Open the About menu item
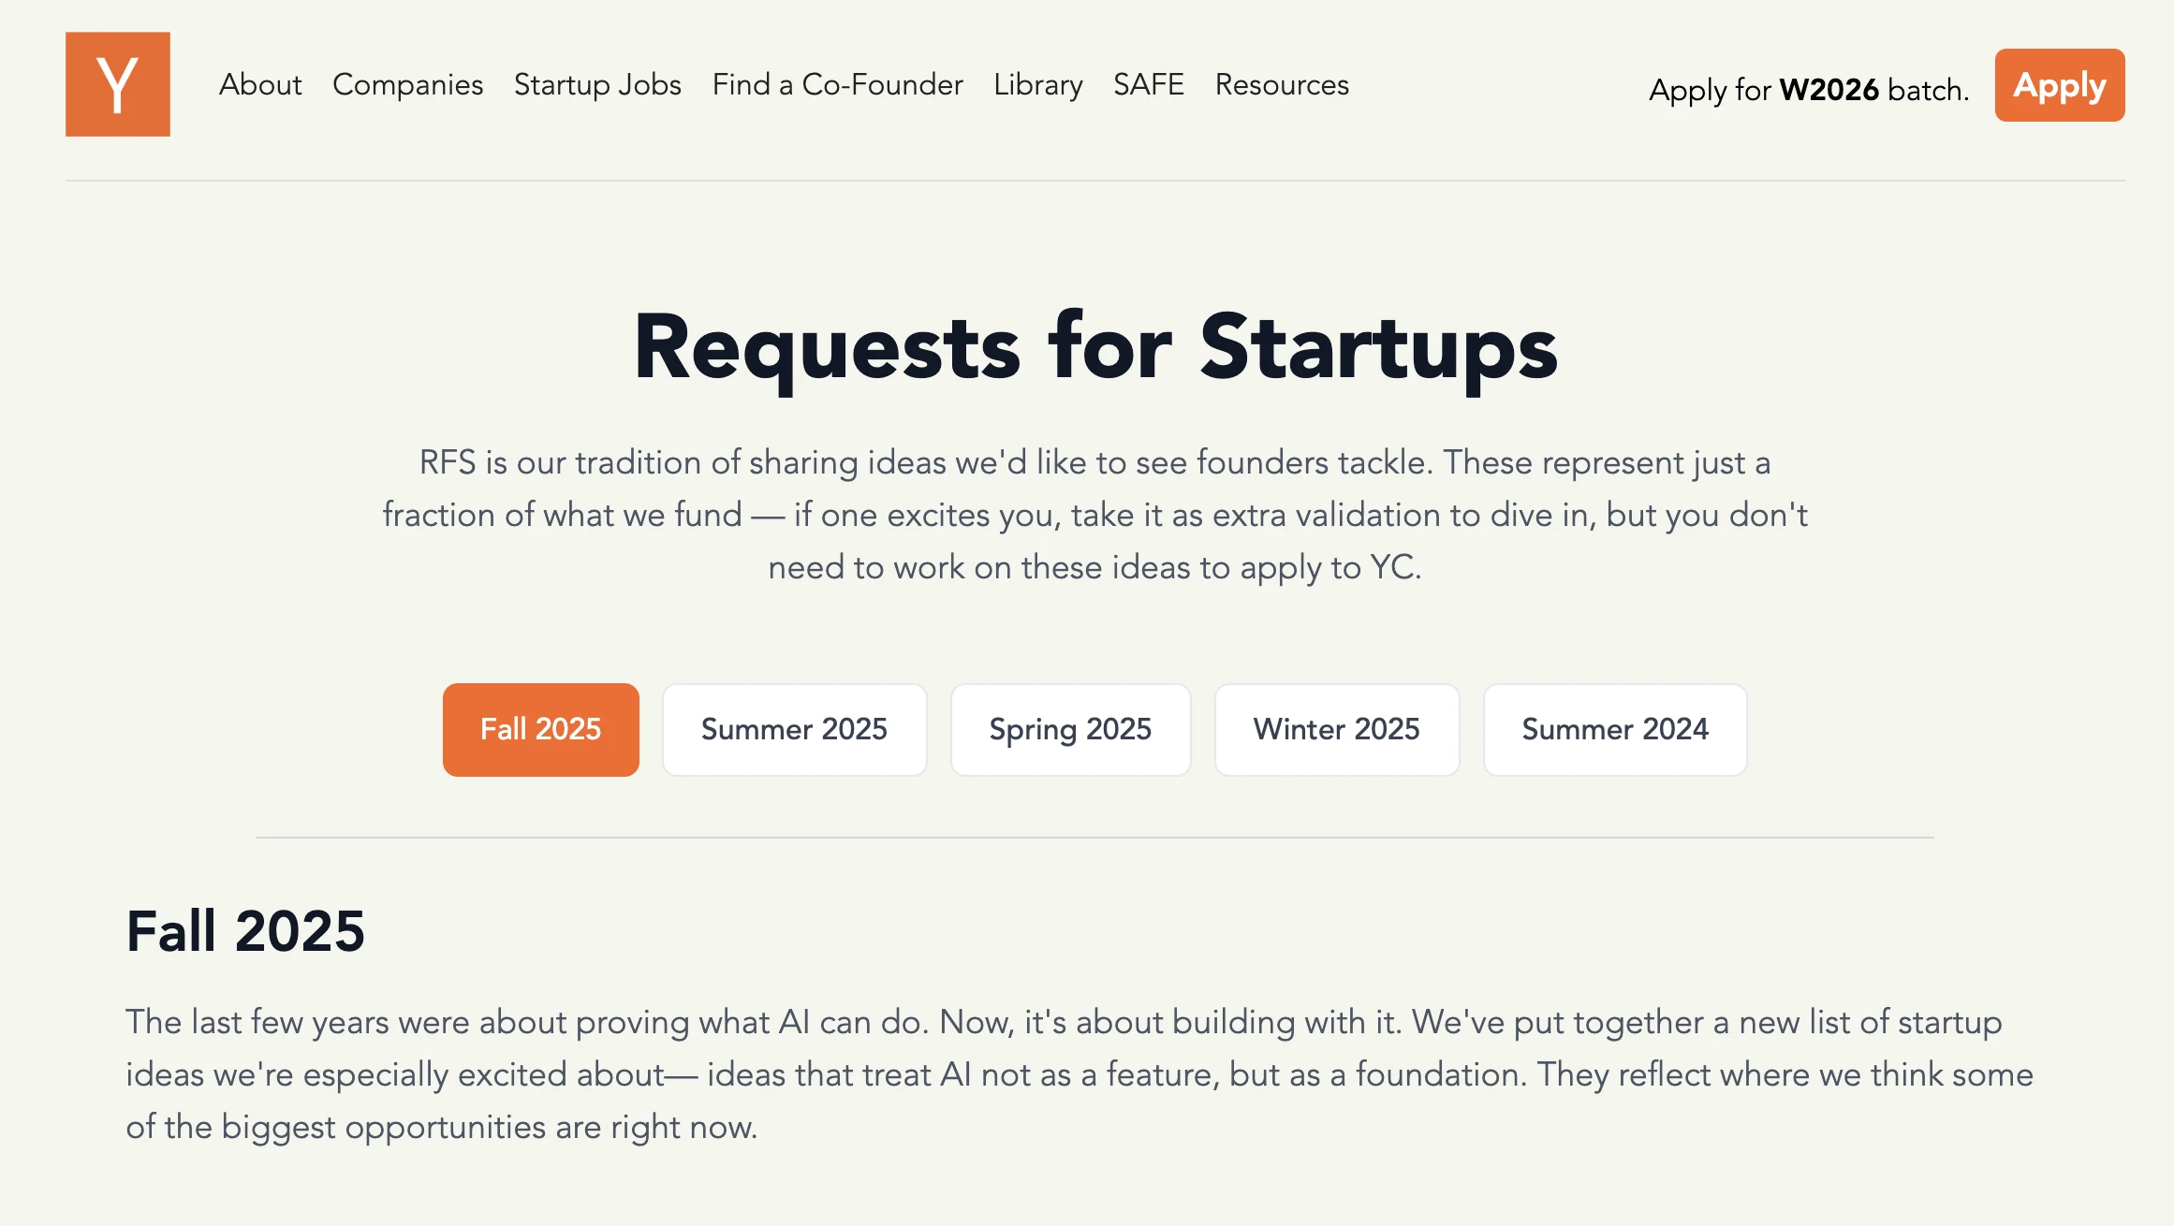Viewport: 2174px width, 1226px height. (x=260, y=85)
